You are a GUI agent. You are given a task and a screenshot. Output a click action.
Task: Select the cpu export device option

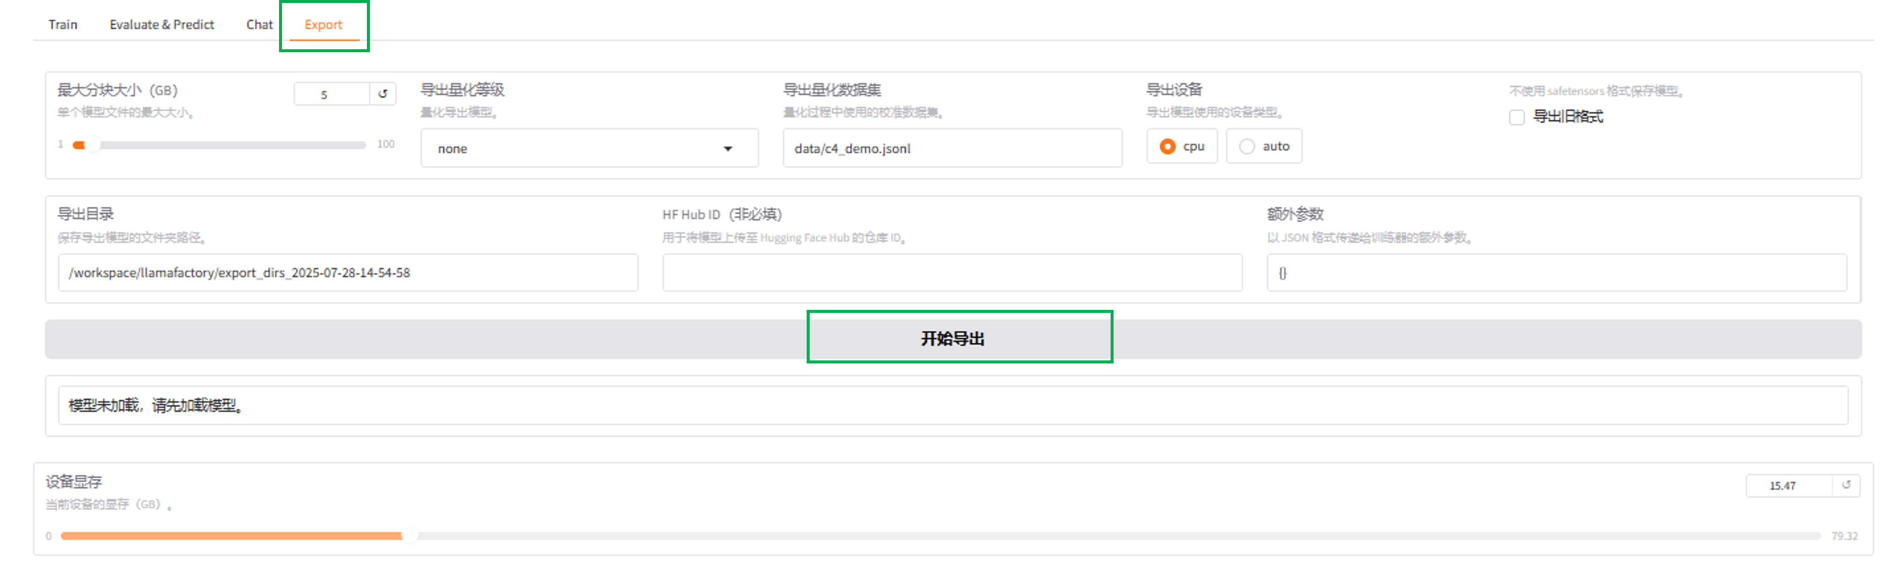(x=1168, y=147)
